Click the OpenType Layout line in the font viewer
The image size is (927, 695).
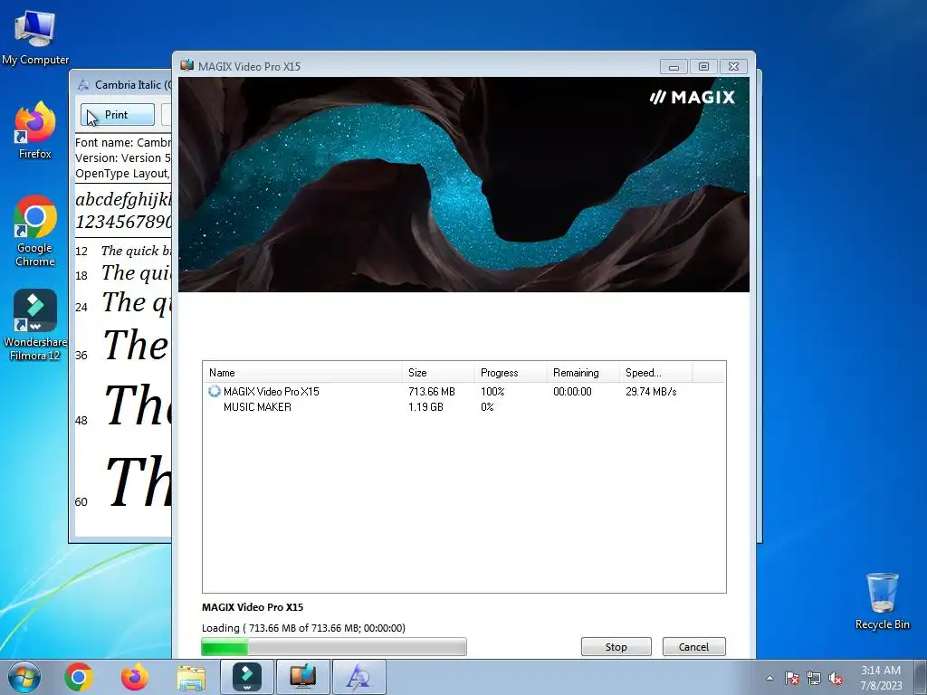click(123, 173)
